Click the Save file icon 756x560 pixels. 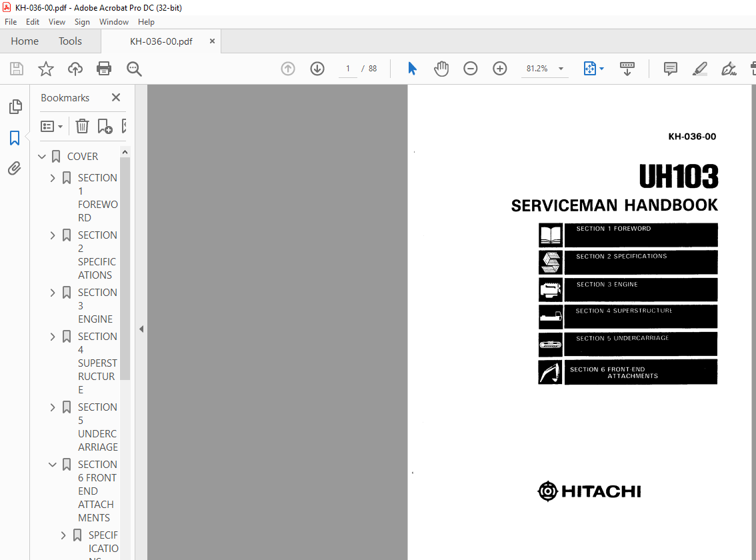click(17, 69)
